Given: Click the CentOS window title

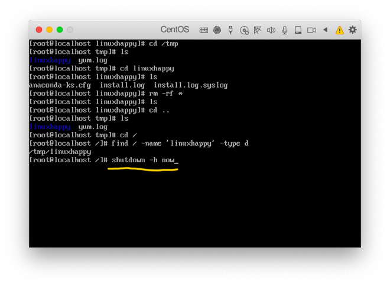Looking at the screenshot, I should 175,30.
